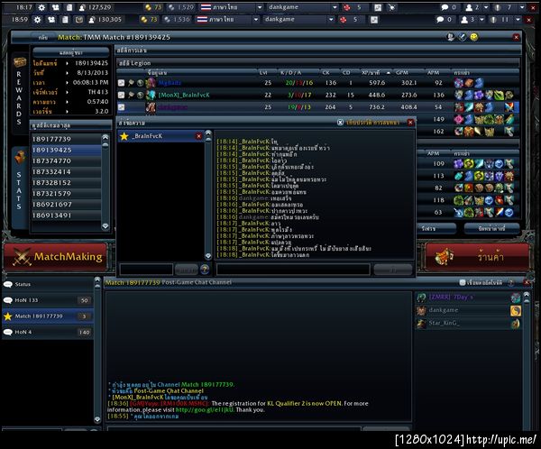Open the REWARDS side tab
The image size is (541, 449).
point(19,93)
